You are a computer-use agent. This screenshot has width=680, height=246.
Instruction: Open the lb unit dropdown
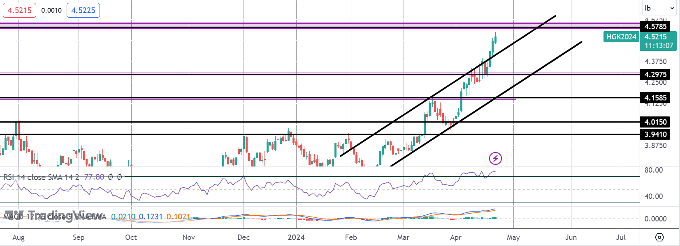[x=659, y=8]
